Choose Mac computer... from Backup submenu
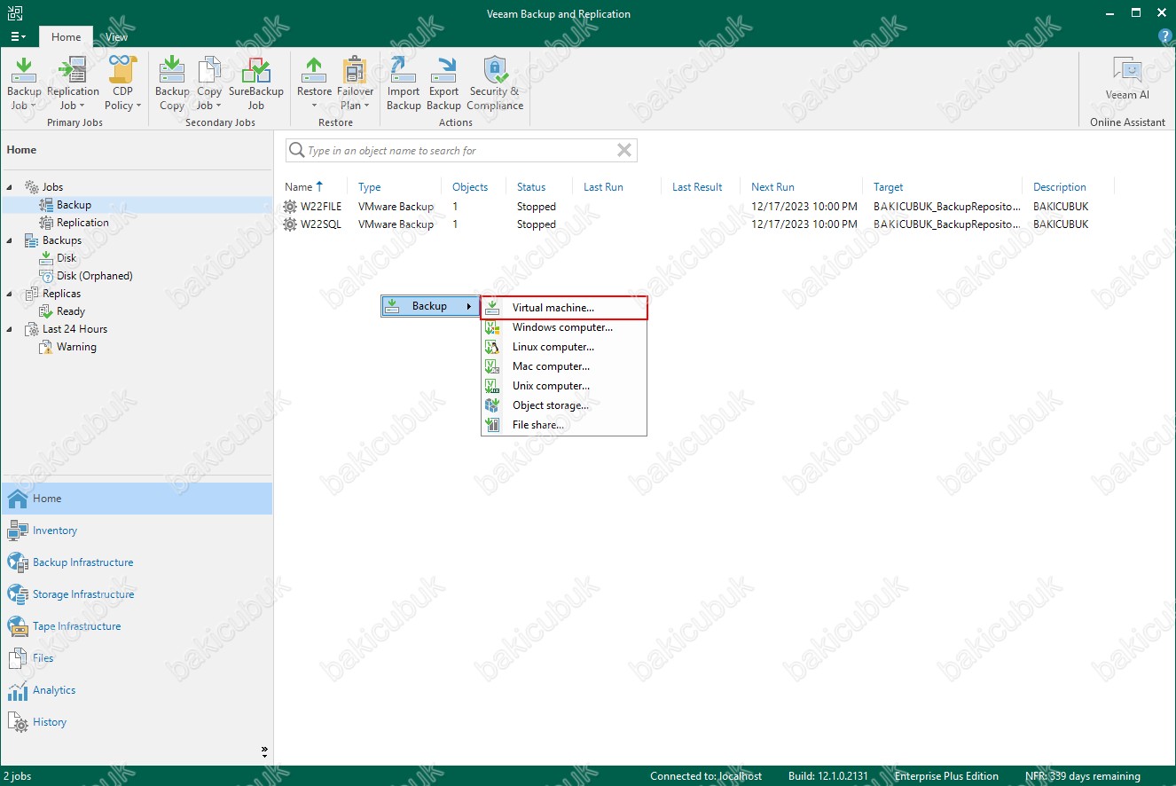 click(564, 366)
